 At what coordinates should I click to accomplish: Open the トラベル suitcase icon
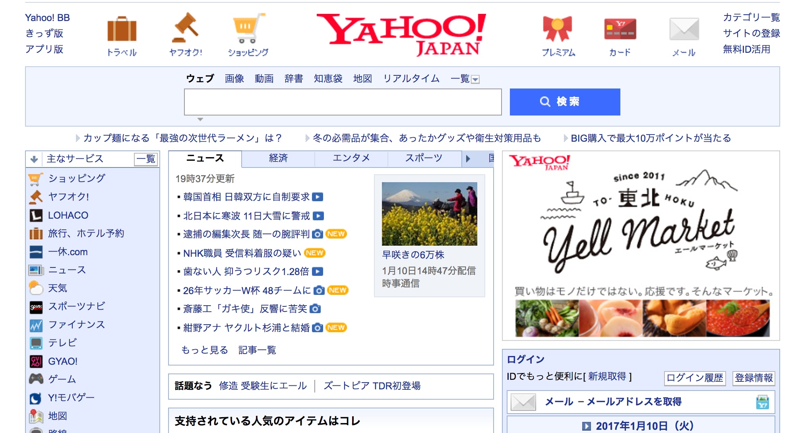[x=122, y=29]
